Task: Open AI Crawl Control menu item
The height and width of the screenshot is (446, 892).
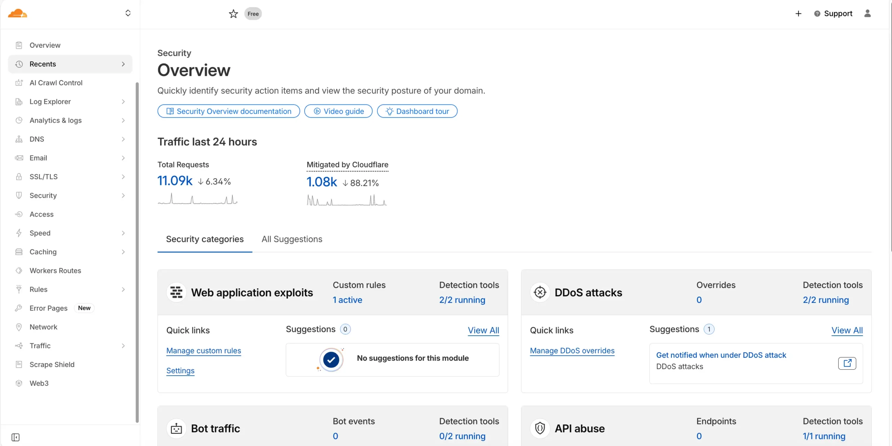Action: pos(70,83)
